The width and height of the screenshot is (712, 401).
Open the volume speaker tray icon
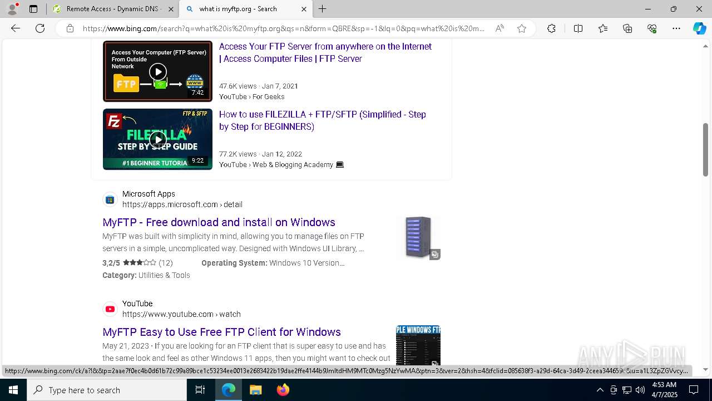(x=640, y=390)
